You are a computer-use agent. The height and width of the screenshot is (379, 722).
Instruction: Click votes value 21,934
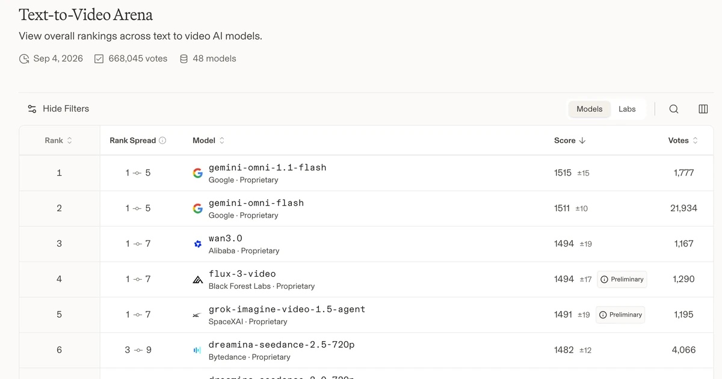[683, 208]
